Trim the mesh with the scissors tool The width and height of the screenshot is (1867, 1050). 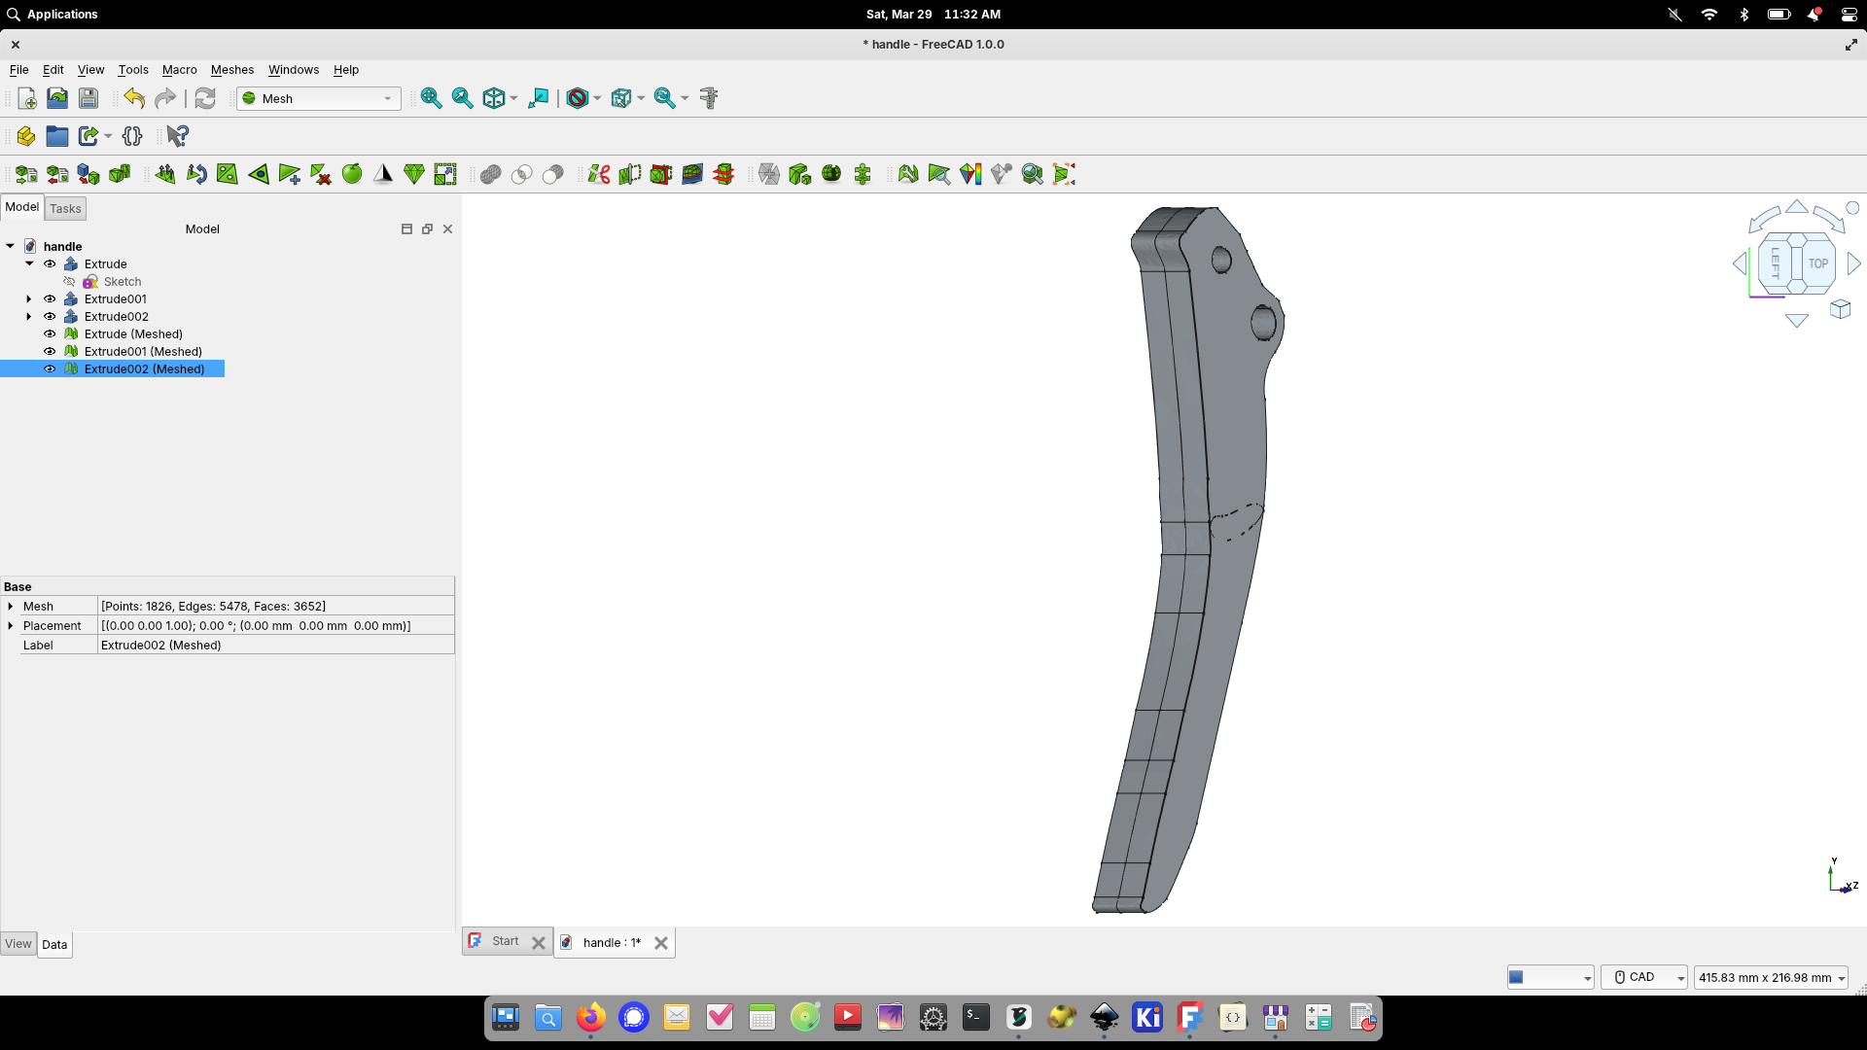(597, 174)
